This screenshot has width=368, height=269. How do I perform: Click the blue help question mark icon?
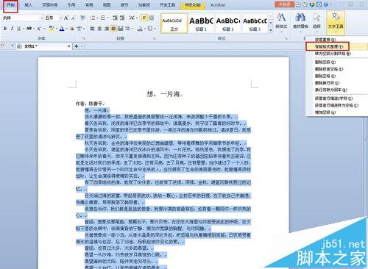(325, 4)
